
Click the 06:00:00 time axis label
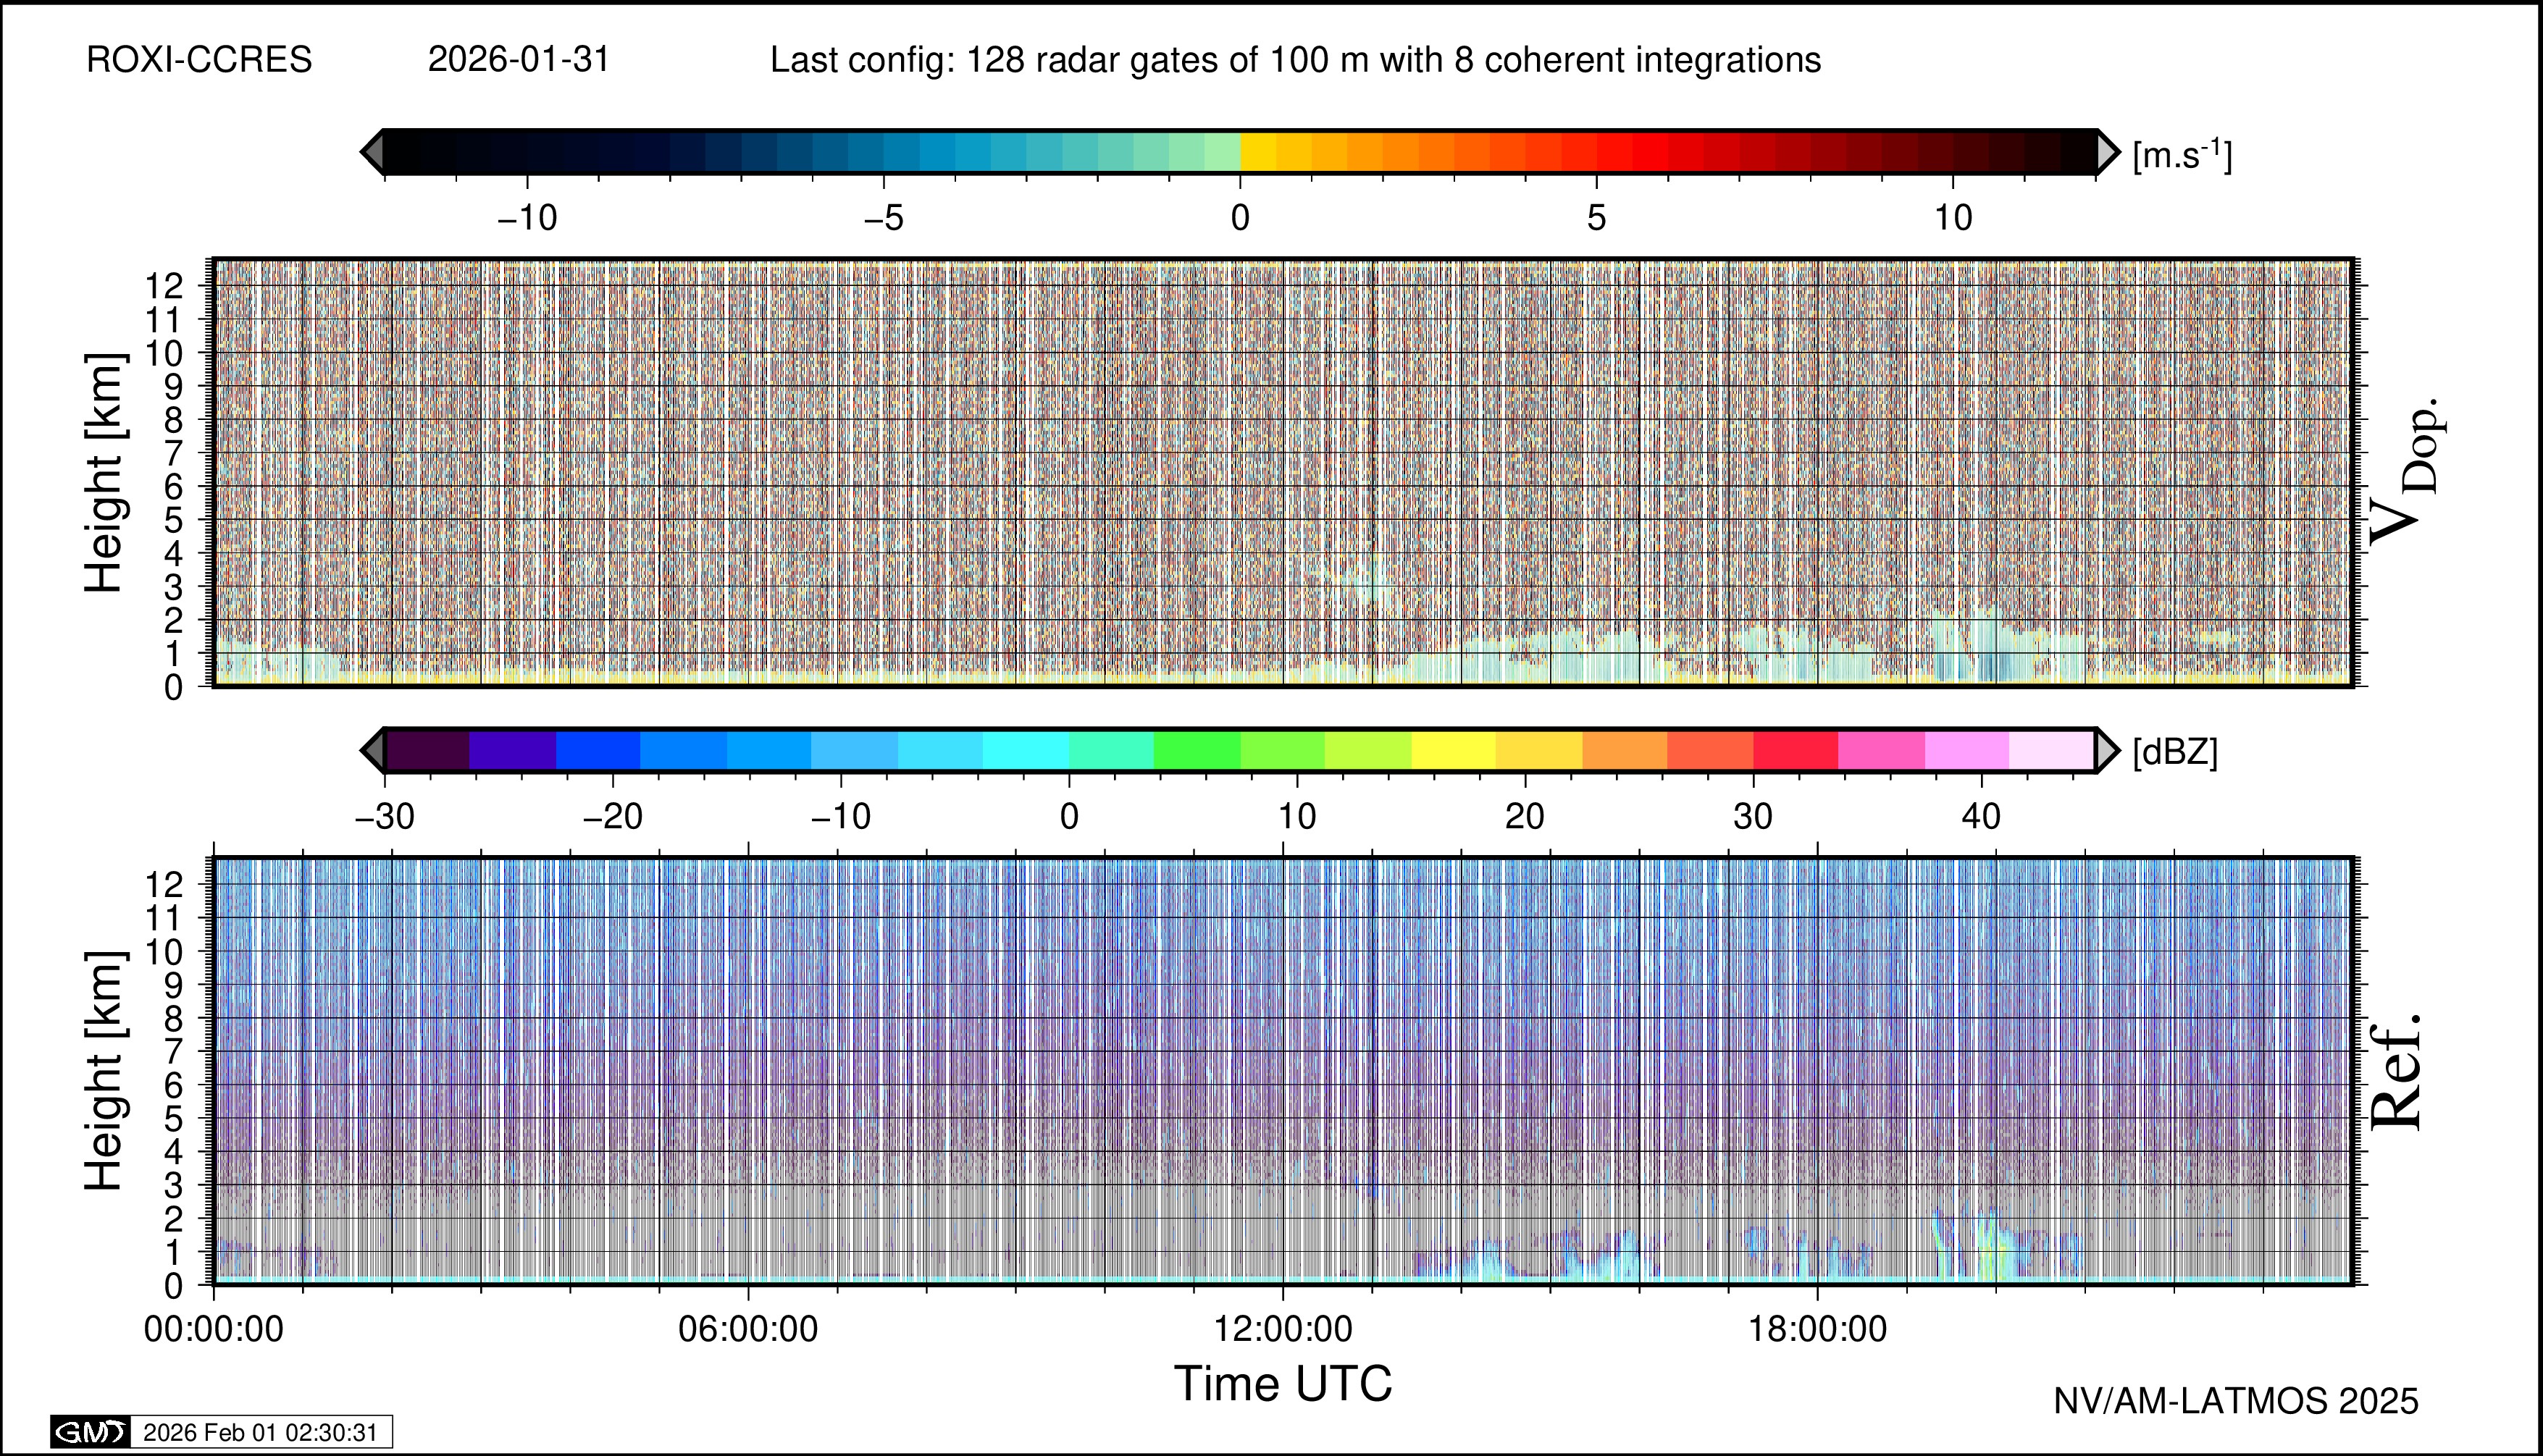tap(747, 1329)
